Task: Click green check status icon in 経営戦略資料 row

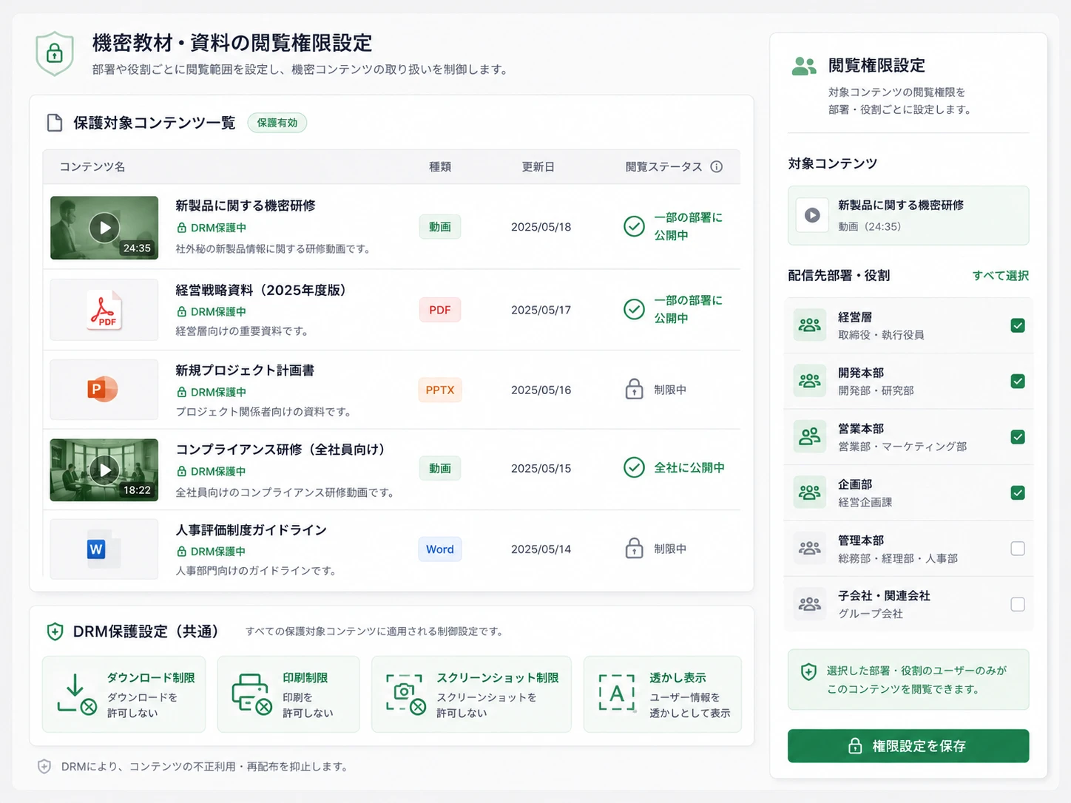Action: point(634,309)
